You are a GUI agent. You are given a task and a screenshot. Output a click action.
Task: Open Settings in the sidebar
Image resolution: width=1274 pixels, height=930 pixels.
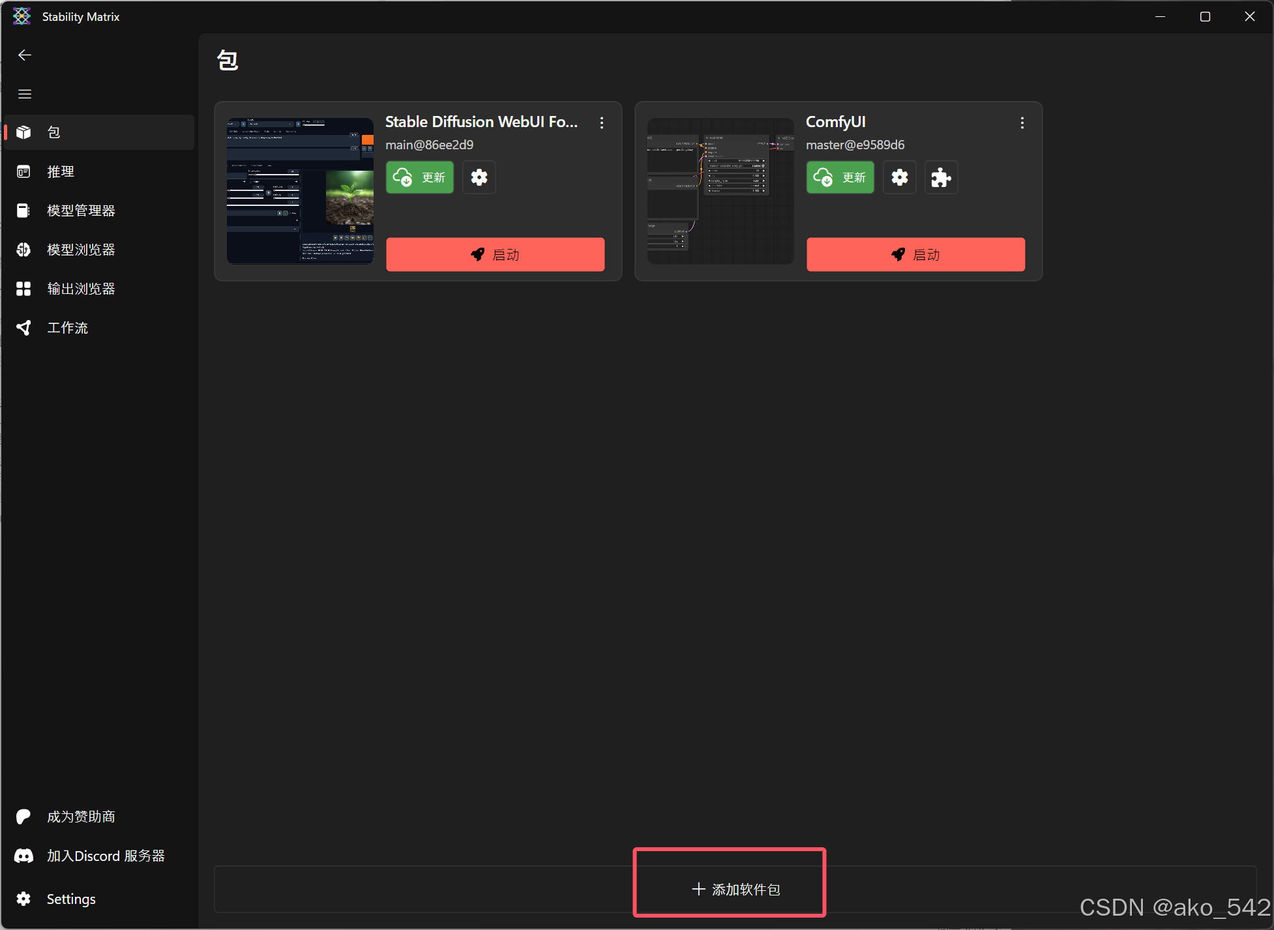pyautogui.click(x=99, y=899)
